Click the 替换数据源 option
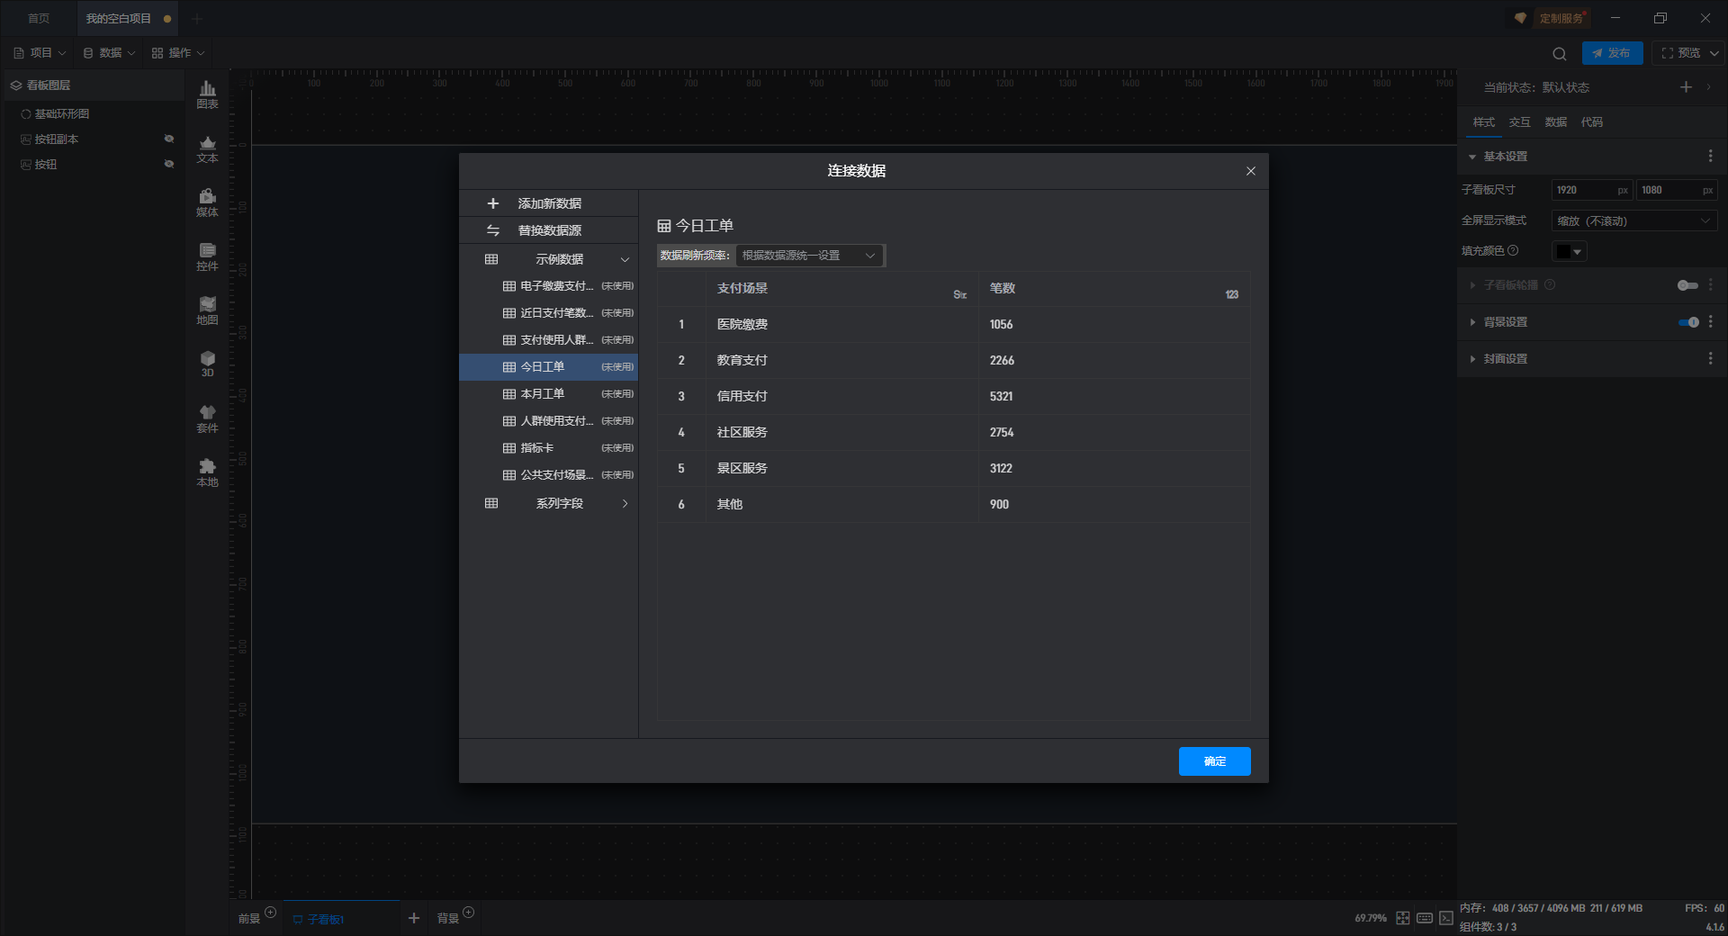 point(549,230)
